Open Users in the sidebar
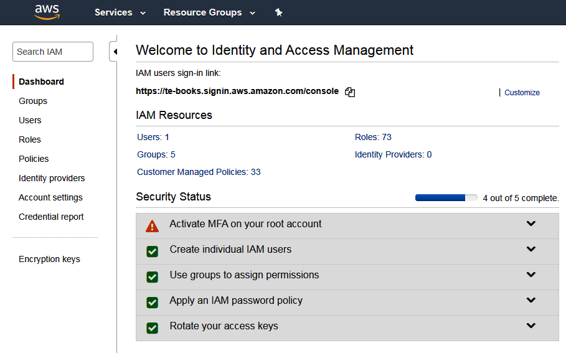This screenshot has width=566, height=353. tap(30, 120)
